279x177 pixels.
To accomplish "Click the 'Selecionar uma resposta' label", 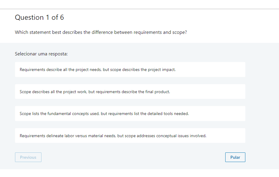I will pos(41,54).
